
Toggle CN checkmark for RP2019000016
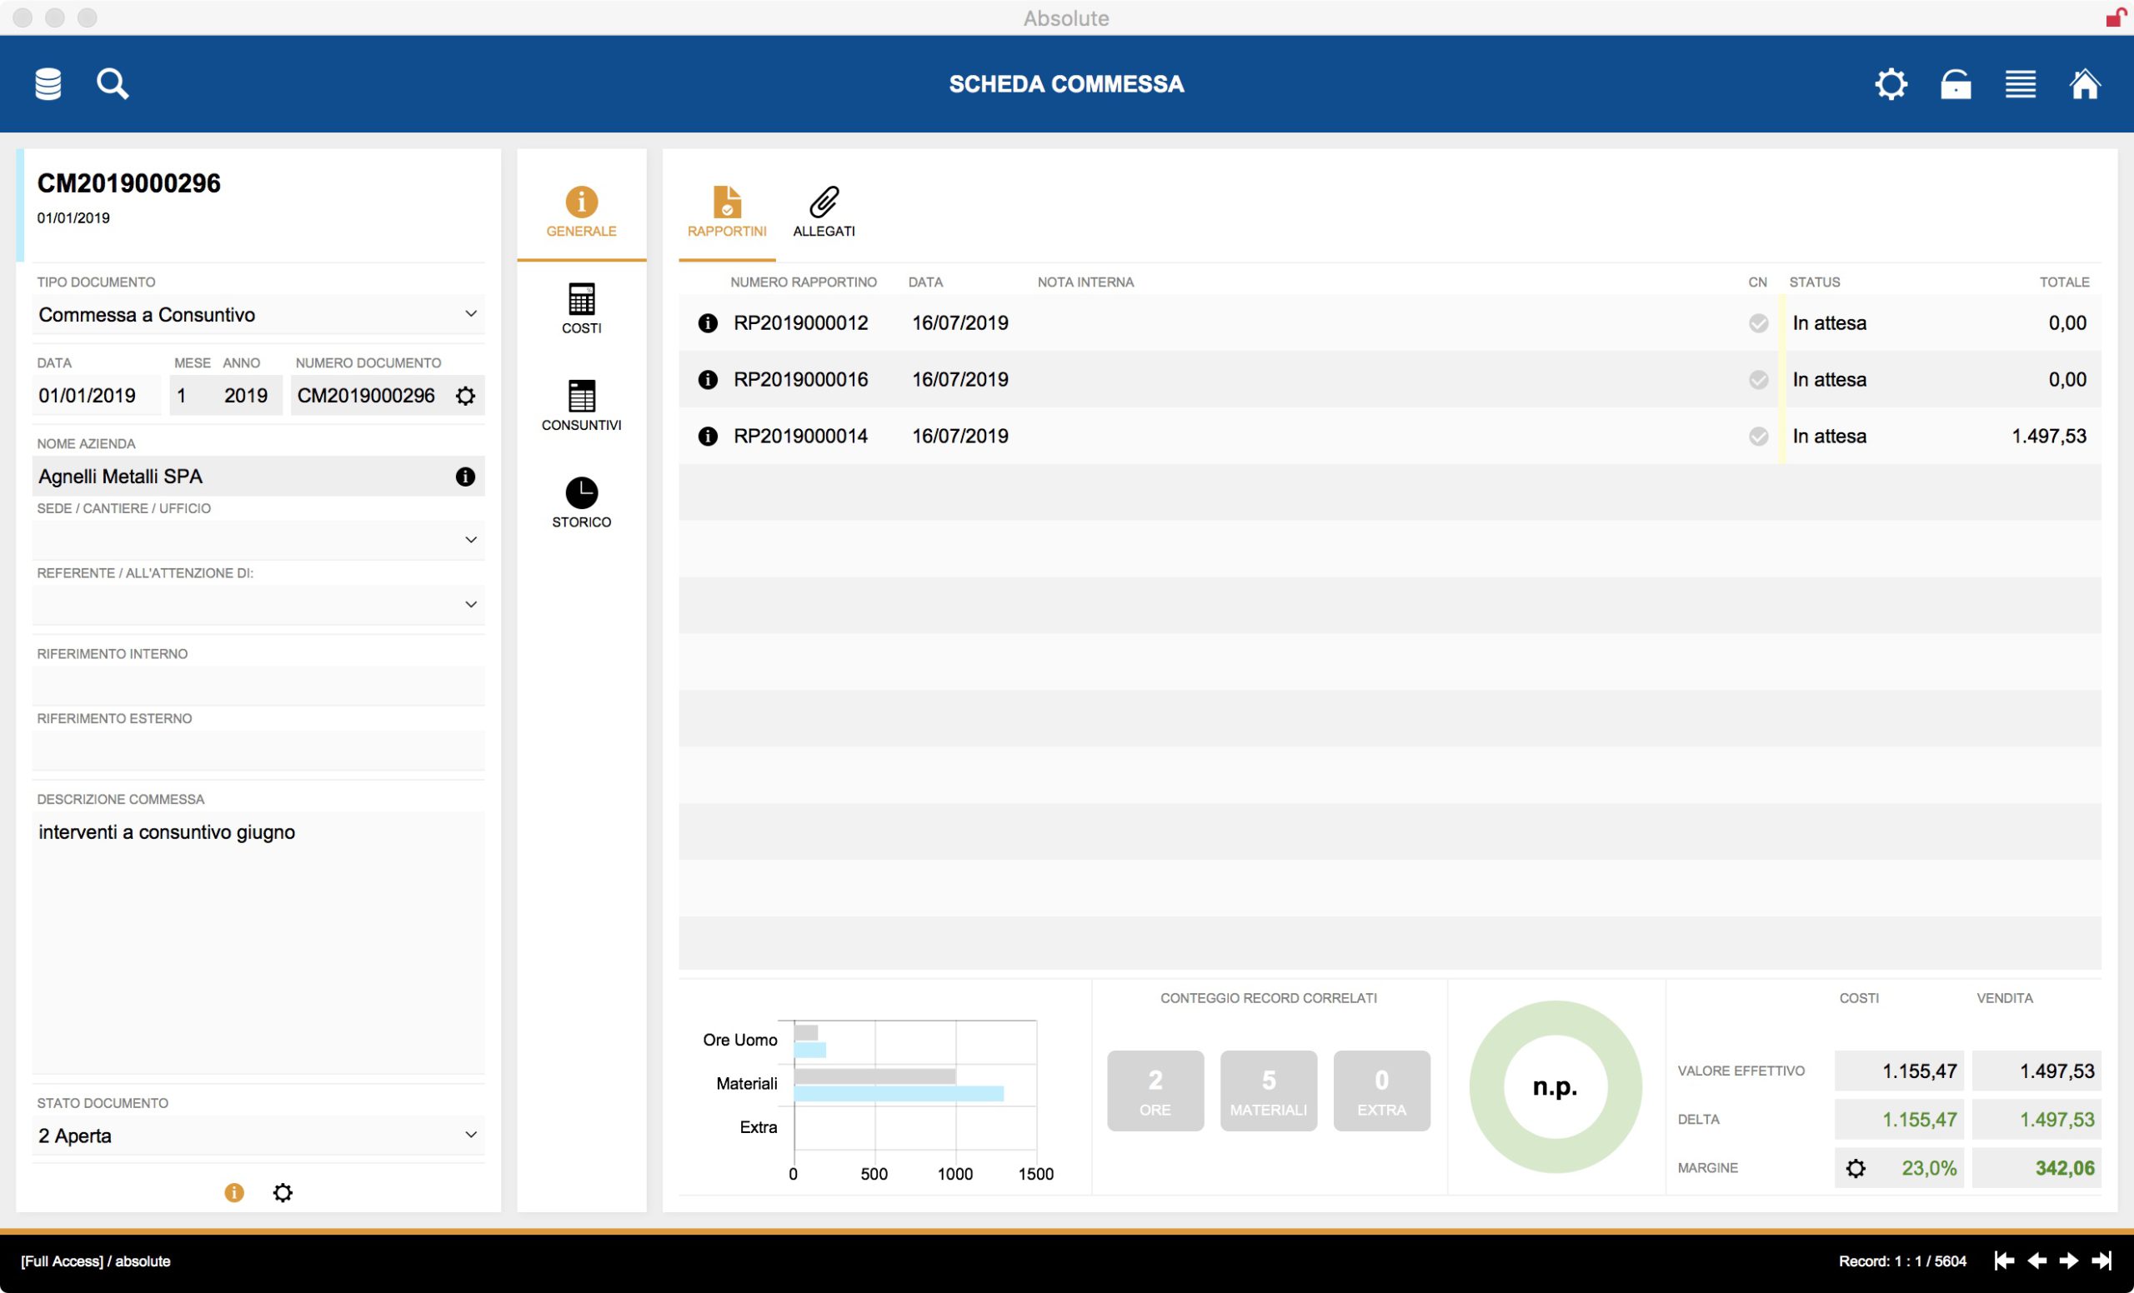tap(1757, 379)
